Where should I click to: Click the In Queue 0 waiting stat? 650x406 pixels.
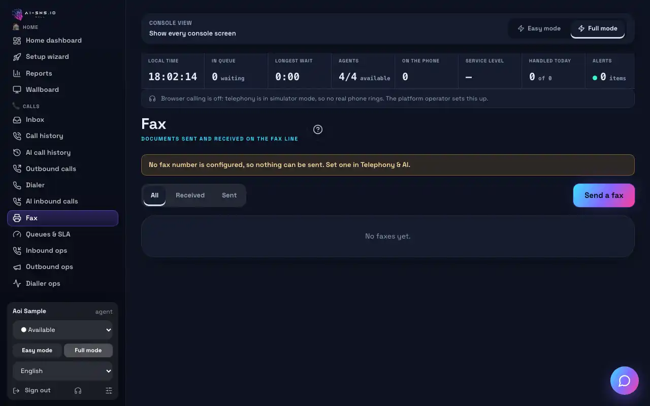tap(236, 71)
